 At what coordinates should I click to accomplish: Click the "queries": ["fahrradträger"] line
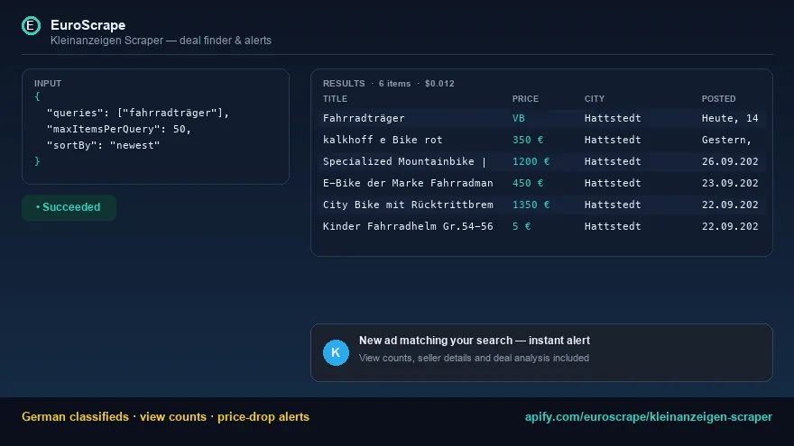tap(138, 113)
